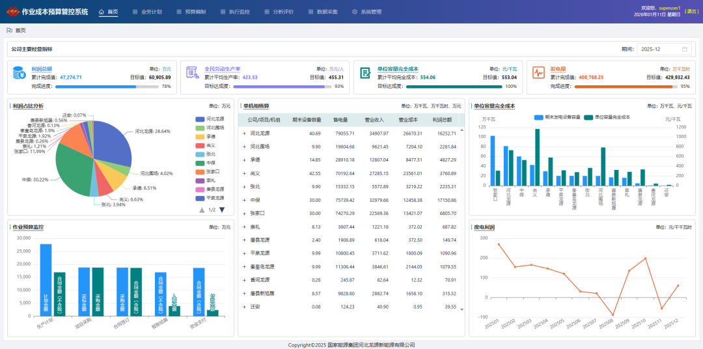The image size is (703, 349).
Task: Click the breadcrumb 首页 flag icon
Action: (9, 30)
